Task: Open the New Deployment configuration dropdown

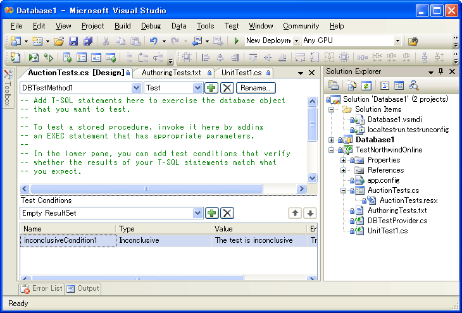Action: pyautogui.click(x=296, y=40)
